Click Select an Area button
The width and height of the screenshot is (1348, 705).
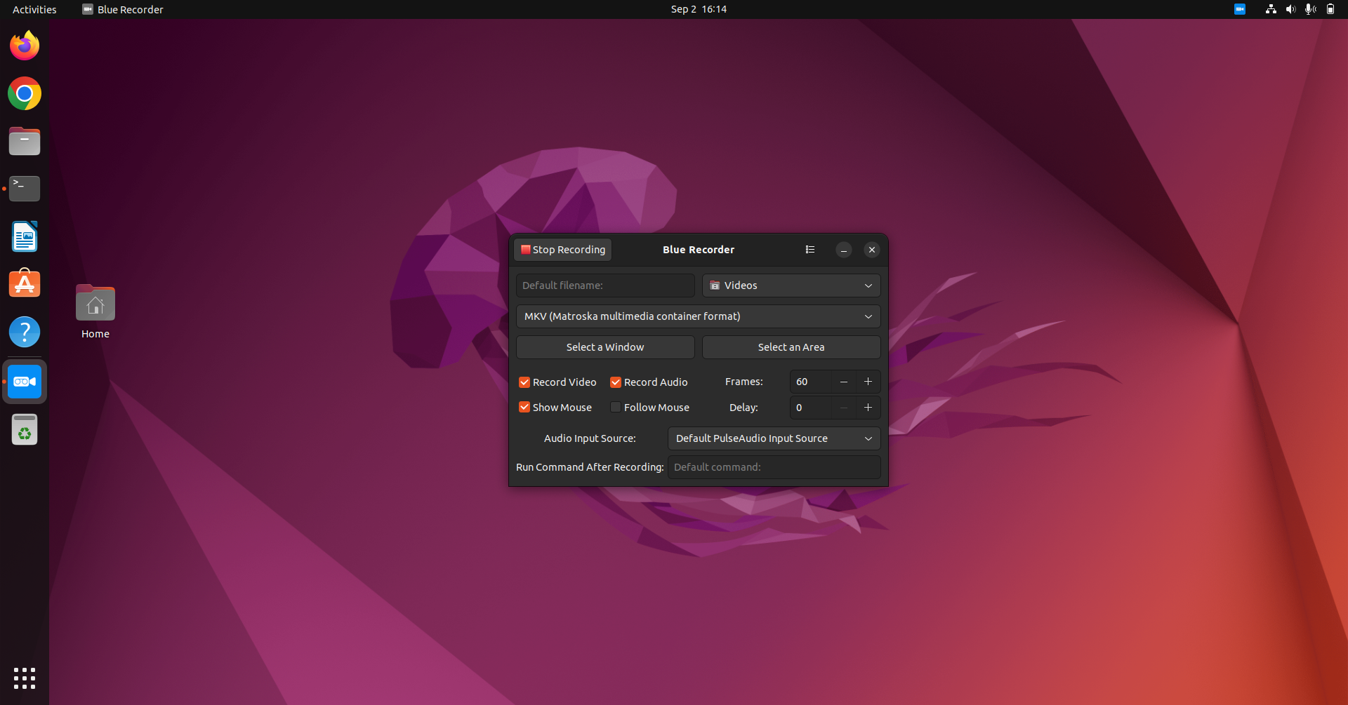pyautogui.click(x=791, y=347)
